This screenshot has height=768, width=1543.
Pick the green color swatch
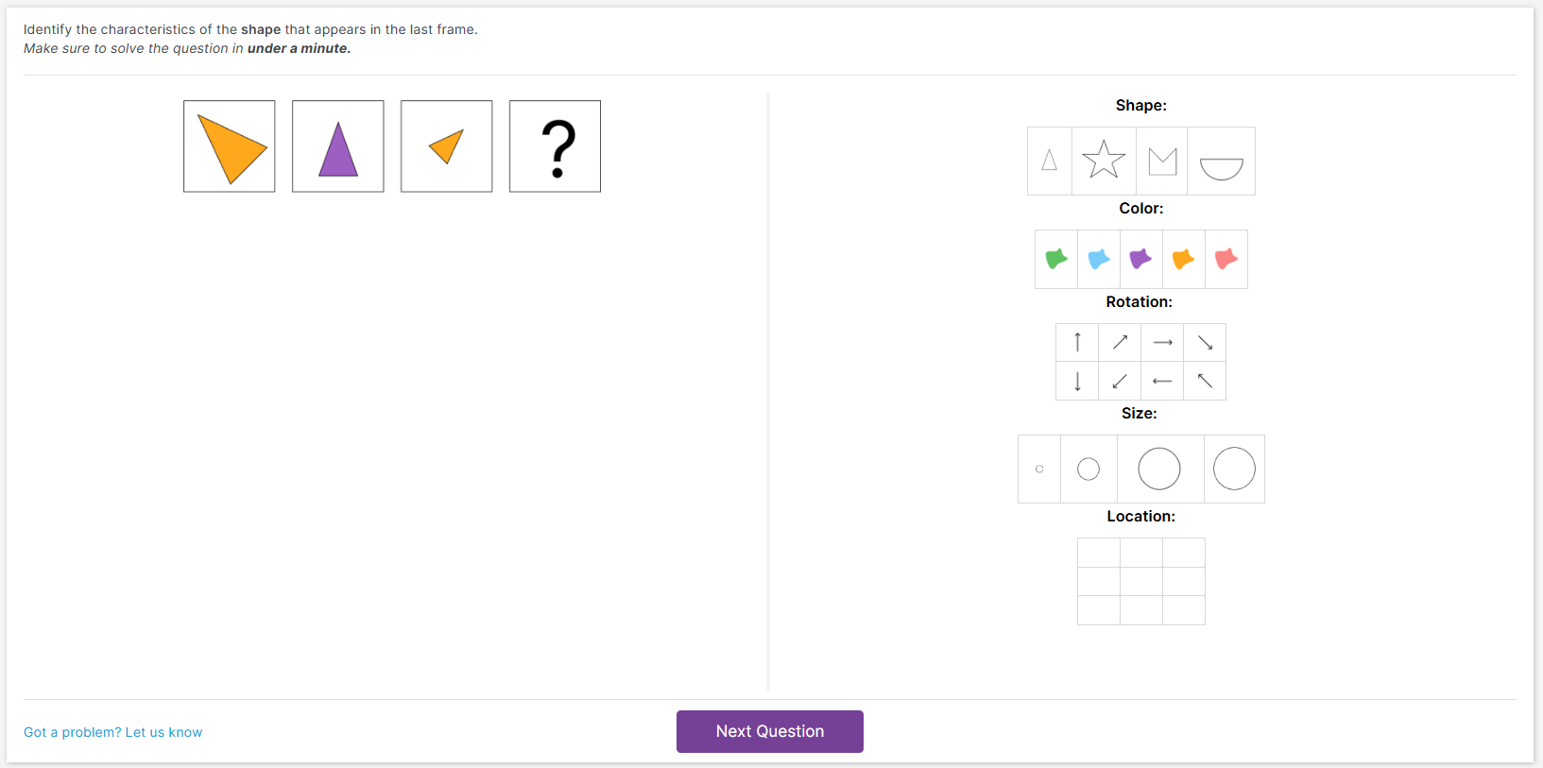point(1056,259)
